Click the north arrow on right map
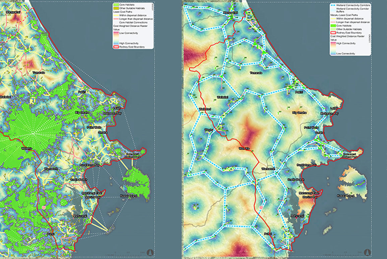 [x=368, y=252]
